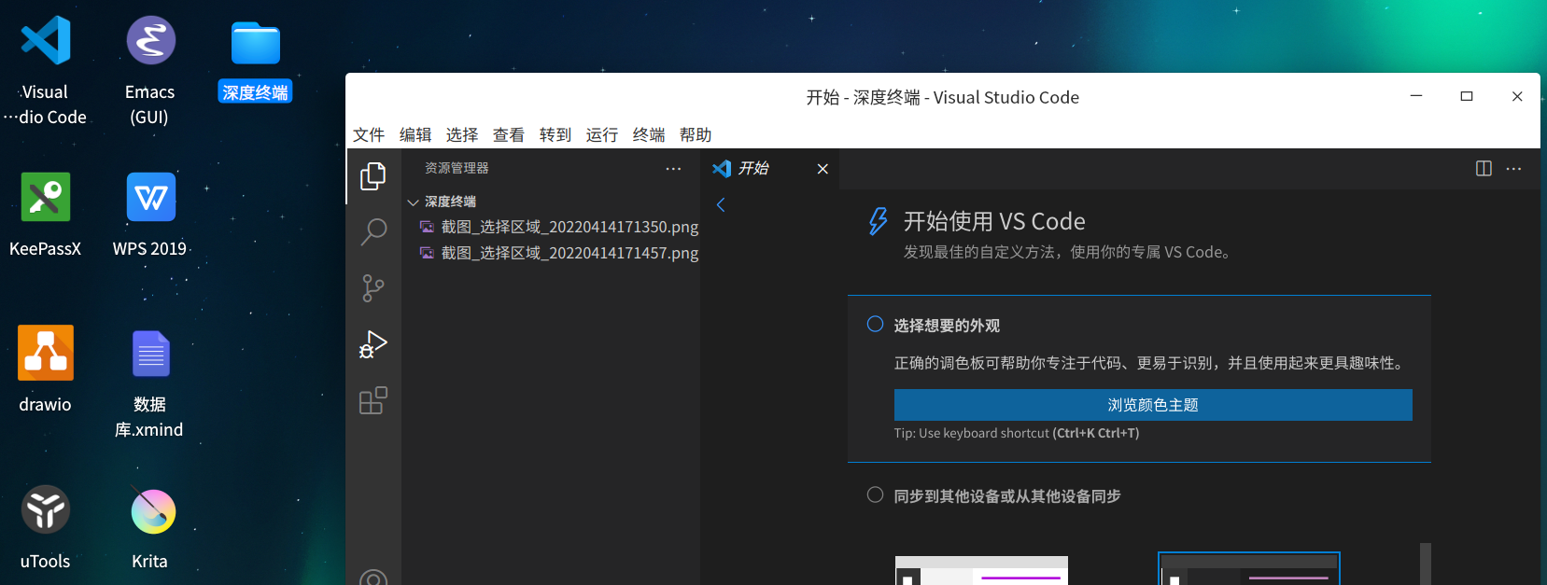Click the welcome page vertical scrollbar
Screen dimensions: 1547x585
(1425, 564)
